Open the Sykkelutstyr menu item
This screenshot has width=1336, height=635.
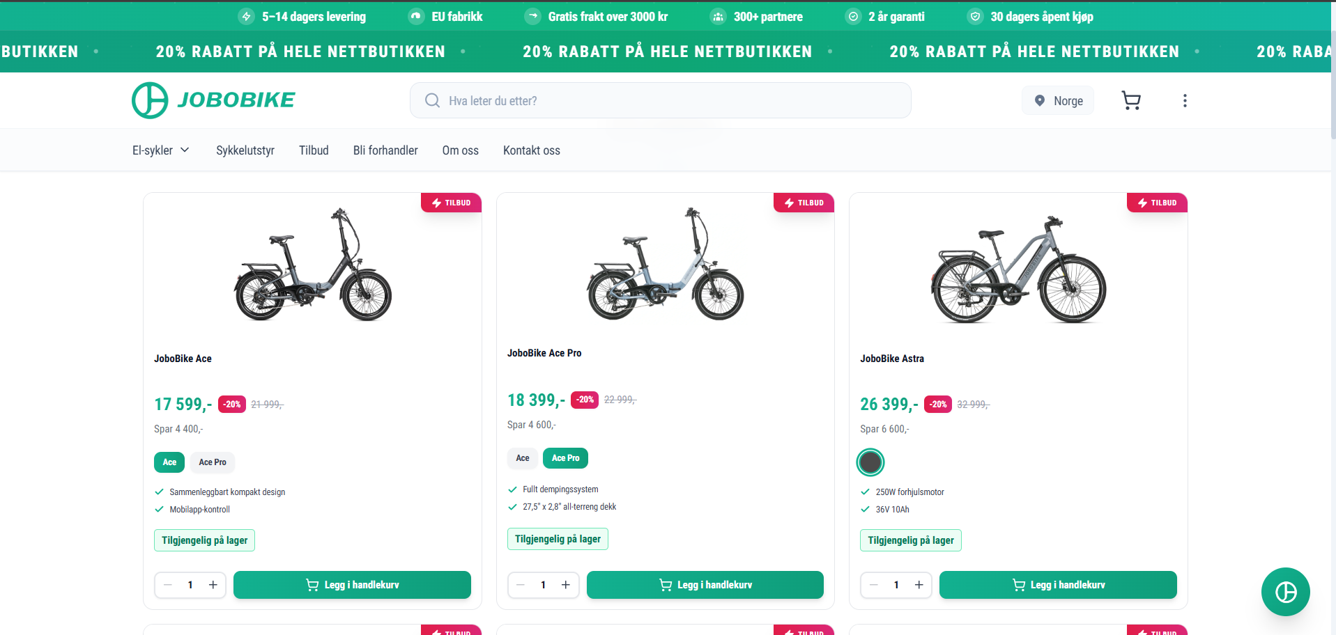pyautogui.click(x=245, y=150)
